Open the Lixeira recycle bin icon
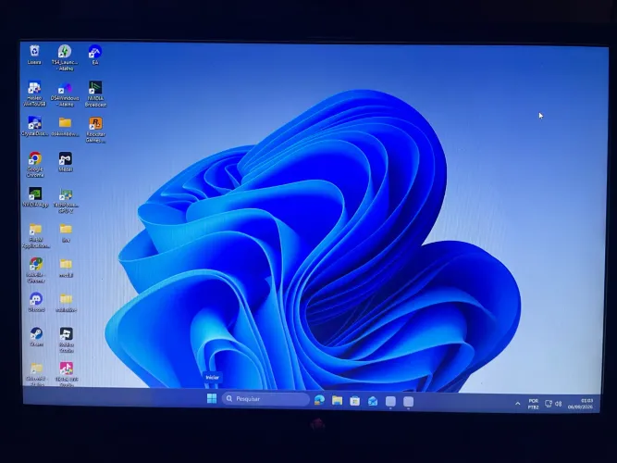The height and width of the screenshot is (463, 617). 34,54
